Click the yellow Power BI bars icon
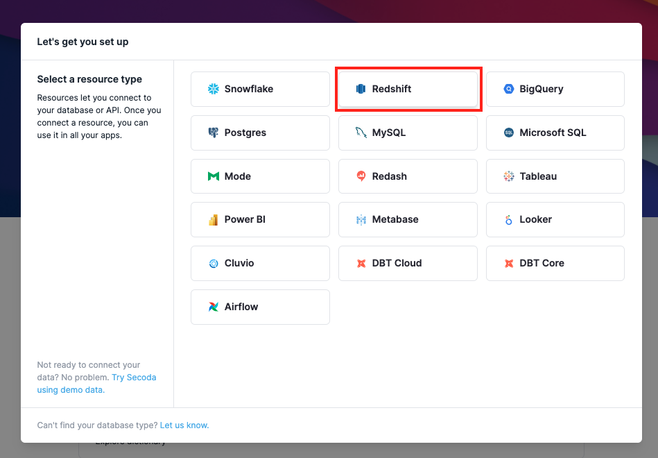 tap(214, 220)
